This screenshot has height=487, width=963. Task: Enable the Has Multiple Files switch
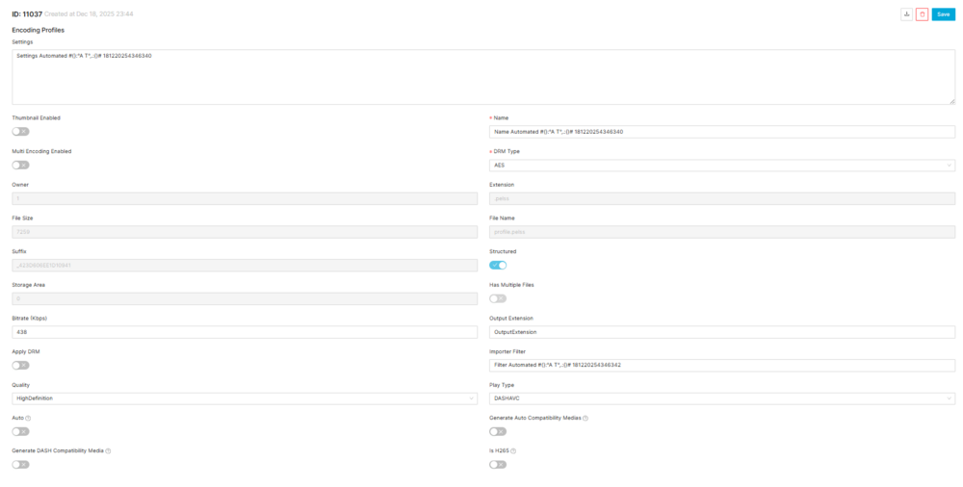point(498,298)
